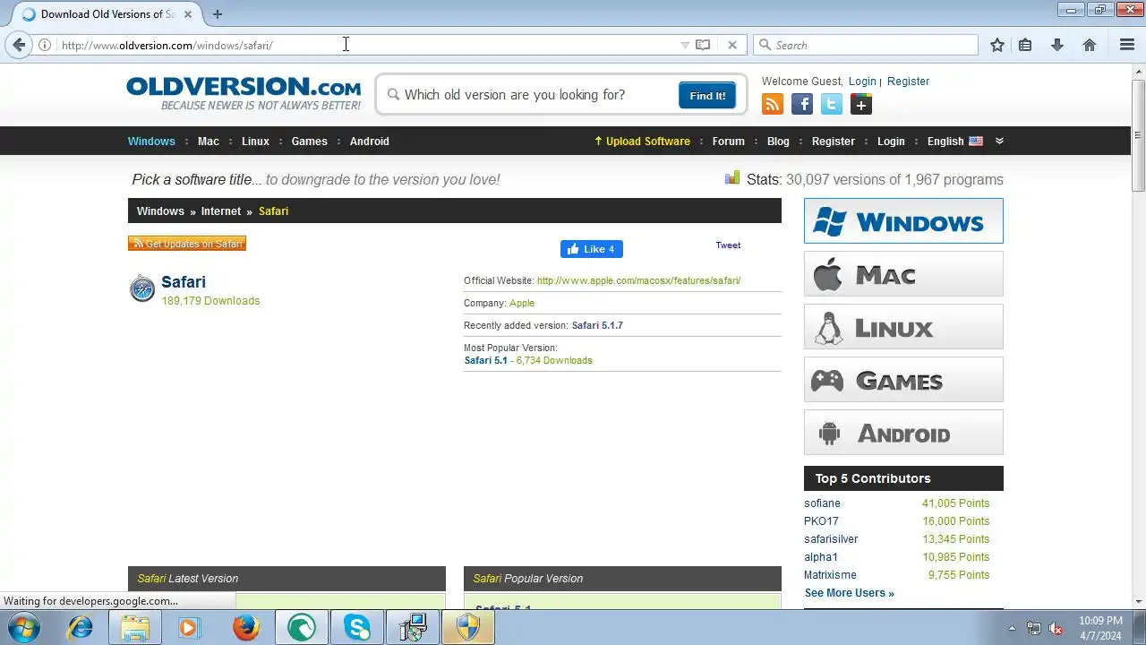Show hidden tray icons arrow
The width and height of the screenshot is (1146, 645).
pos(1012,628)
